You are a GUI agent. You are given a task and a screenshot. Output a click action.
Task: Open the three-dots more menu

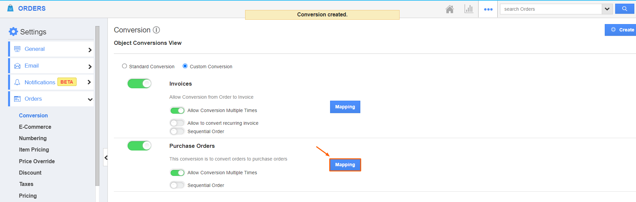point(488,9)
